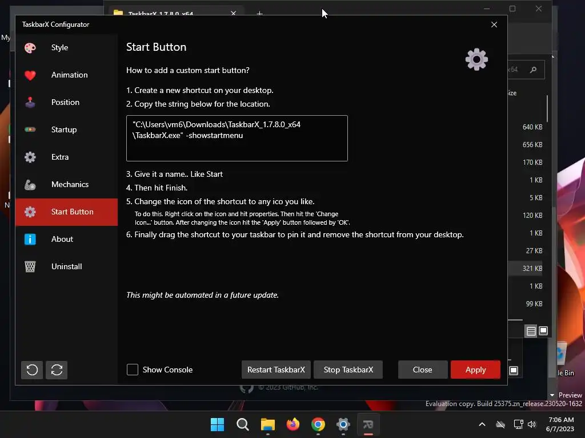Select the Animation sidebar item
Viewport: 585px width, 438px height.
pos(66,75)
